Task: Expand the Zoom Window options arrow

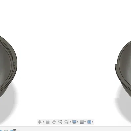Action: click(70, 122)
